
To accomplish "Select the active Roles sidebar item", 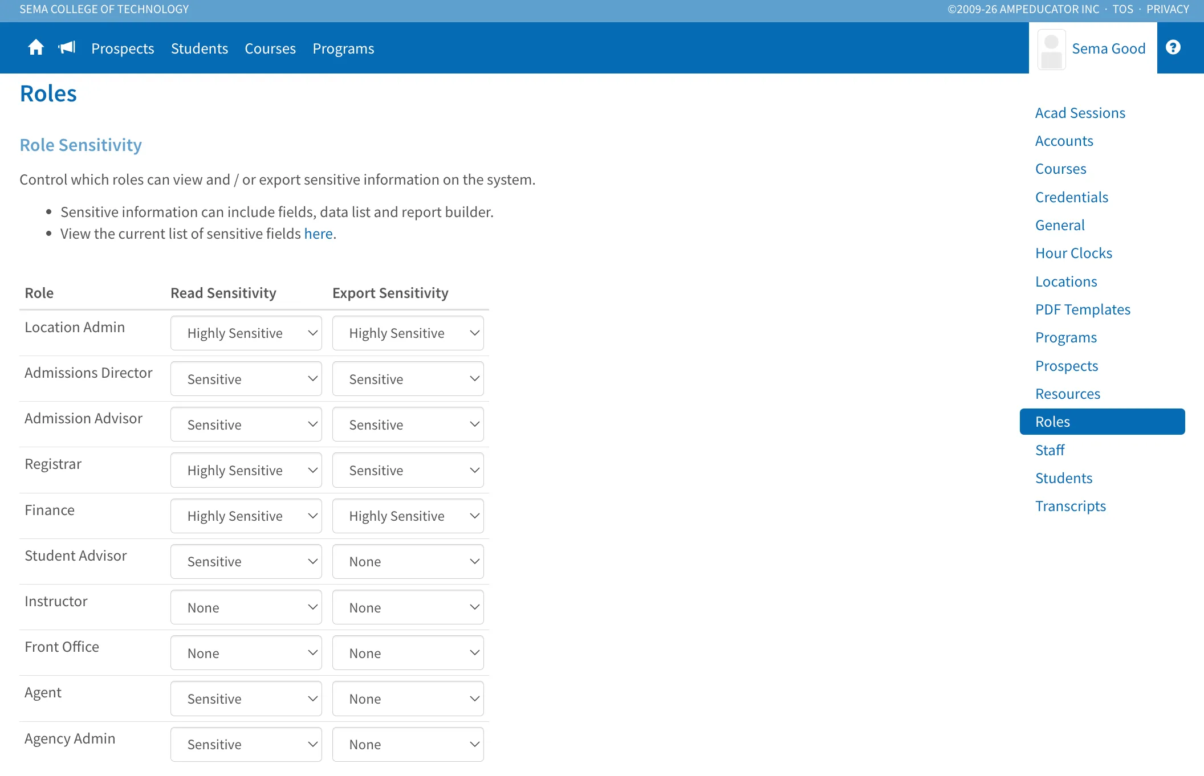I will pyautogui.click(x=1102, y=422).
